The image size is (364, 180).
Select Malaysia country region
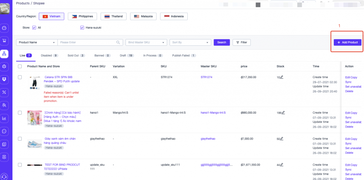coord(143,16)
